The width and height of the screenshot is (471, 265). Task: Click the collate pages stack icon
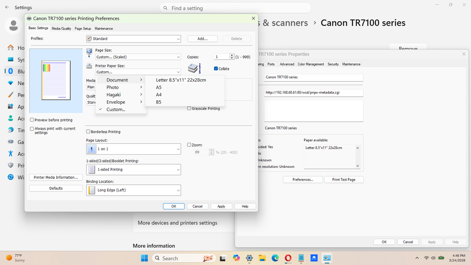click(x=194, y=68)
